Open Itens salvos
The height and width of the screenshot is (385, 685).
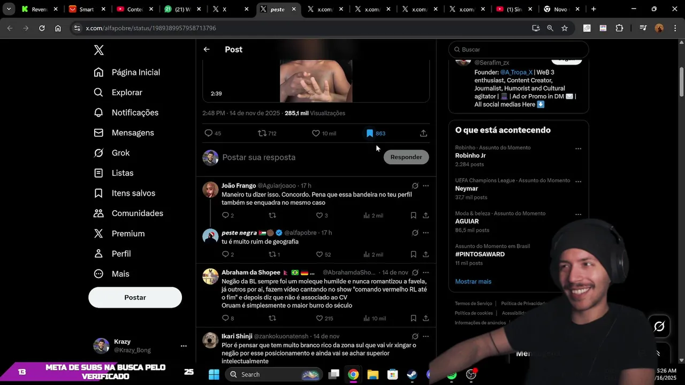(125, 193)
